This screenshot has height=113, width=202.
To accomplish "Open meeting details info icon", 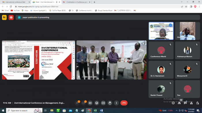I will [173, 103].
